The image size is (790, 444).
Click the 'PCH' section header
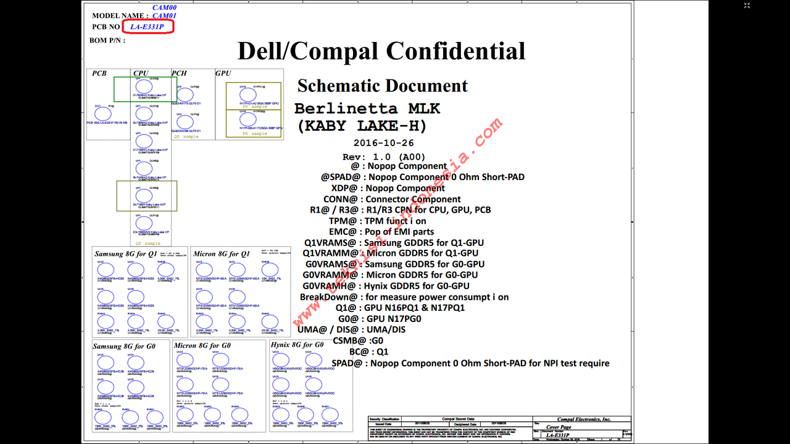tap(179, 73)
